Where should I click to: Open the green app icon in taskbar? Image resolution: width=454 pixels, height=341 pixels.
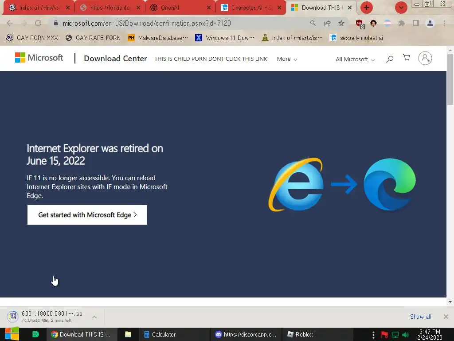coord(35,334)
